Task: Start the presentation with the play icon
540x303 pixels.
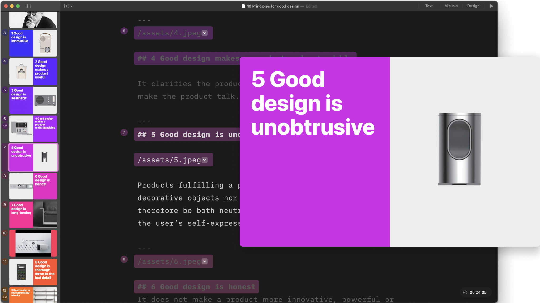Action: pyautogui.click(x=491, y=6)
